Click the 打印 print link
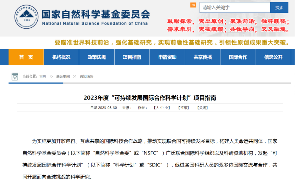The image size is (295, 181). click(184, 108)
